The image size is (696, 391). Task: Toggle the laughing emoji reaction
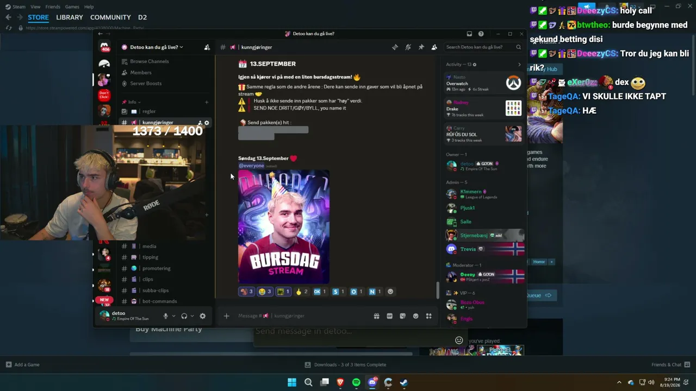click(x=265, y=292)
